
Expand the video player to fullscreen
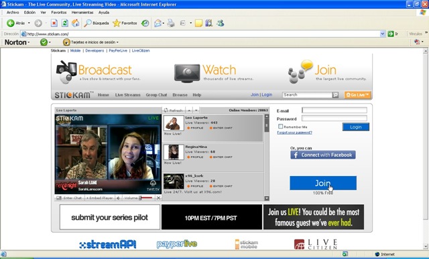click(x=158, y=198)
